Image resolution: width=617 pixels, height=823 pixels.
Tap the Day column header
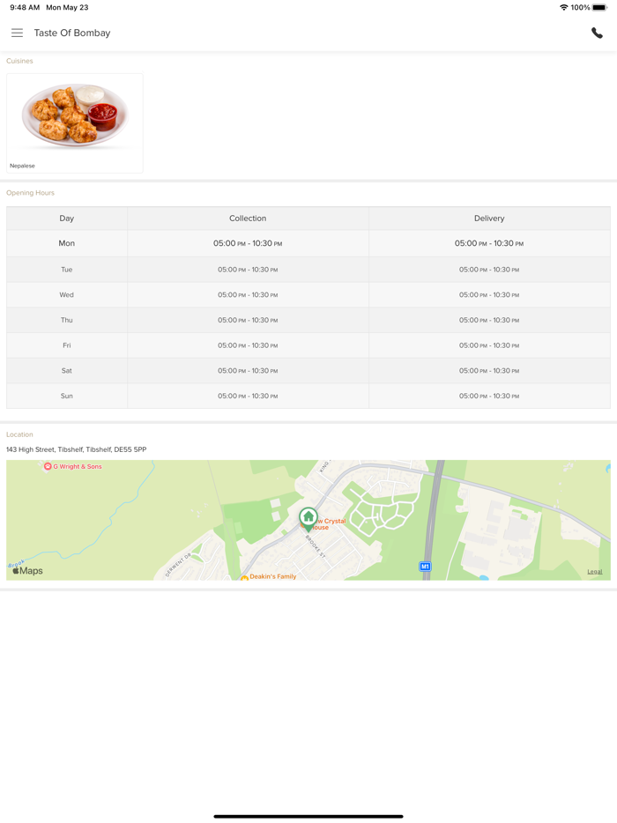pyautogui.click(x=67, y=219)
